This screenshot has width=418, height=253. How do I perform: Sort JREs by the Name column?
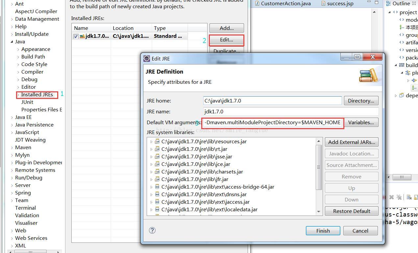(91, 28)
